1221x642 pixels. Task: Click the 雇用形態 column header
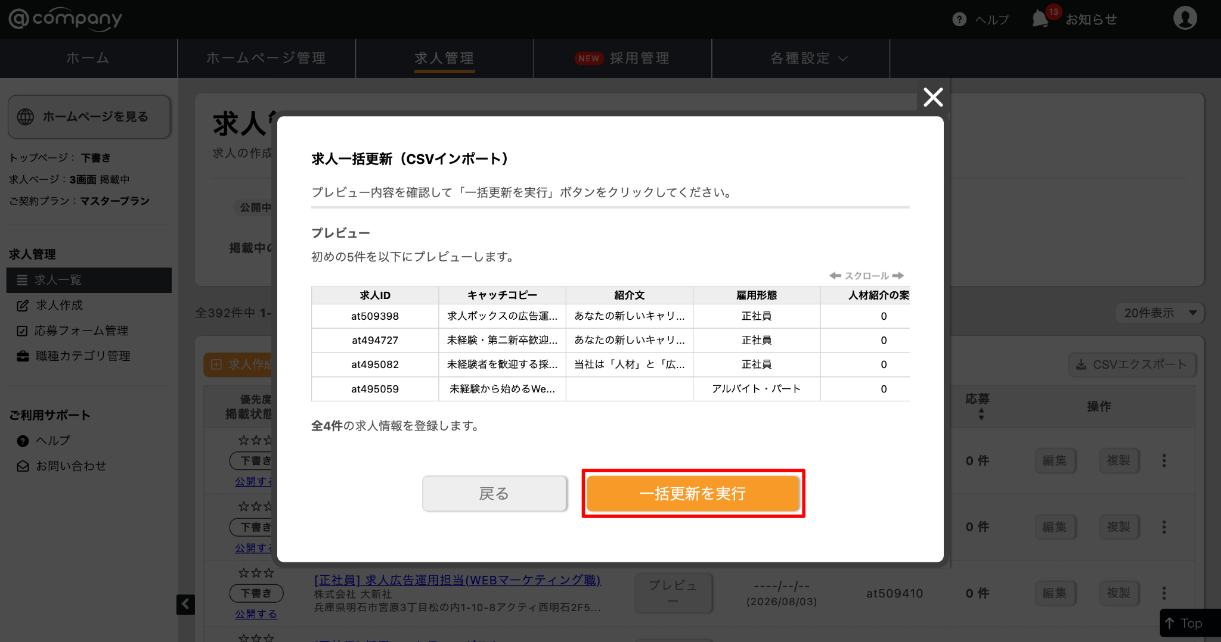[757, 295]
